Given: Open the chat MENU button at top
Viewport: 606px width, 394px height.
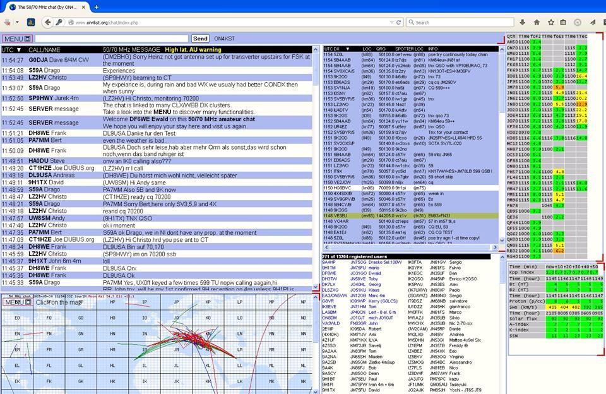Looking at the screenshot, I should [x=18, y=39].
